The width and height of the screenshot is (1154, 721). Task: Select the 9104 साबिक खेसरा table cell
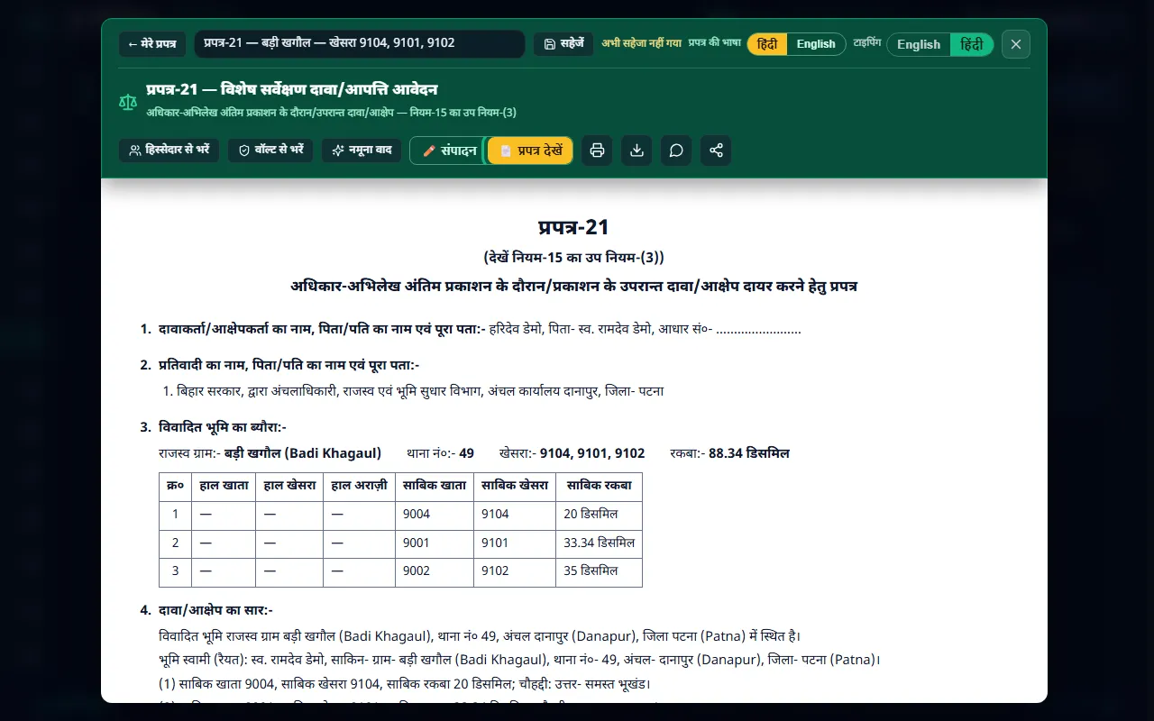pyautogui.click(x=514, y=515)
